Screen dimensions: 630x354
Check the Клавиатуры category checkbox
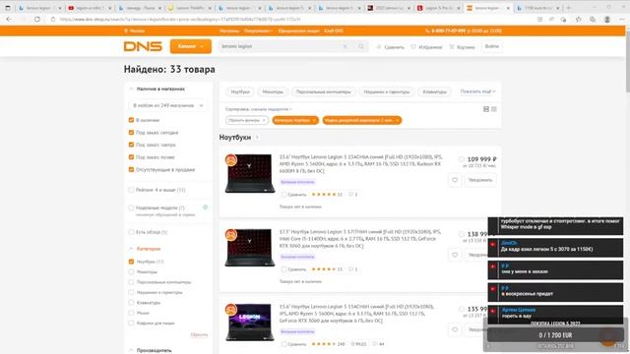point(131,303)
